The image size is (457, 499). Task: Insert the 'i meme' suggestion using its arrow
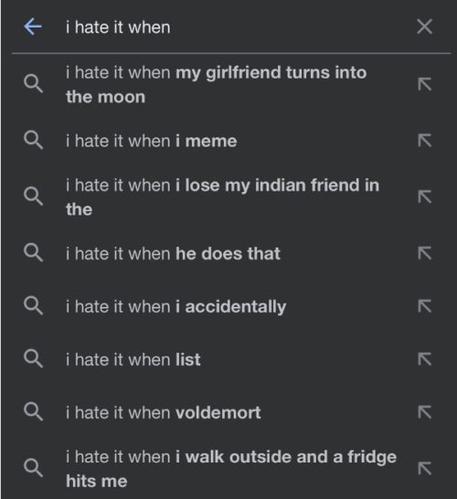point(425,141)
